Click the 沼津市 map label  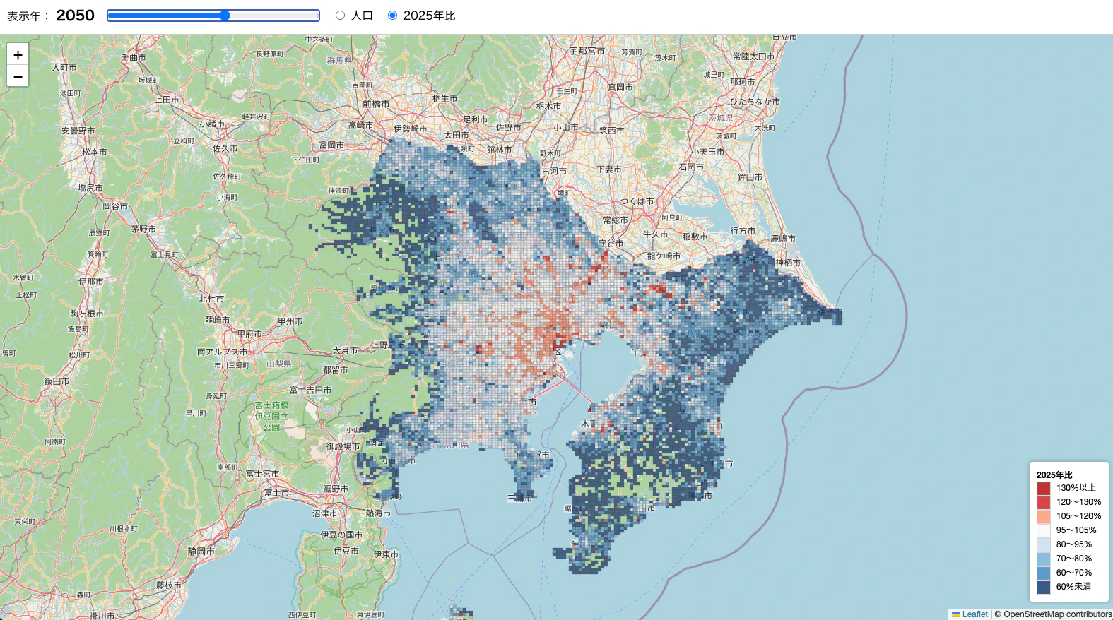point(325,513)
